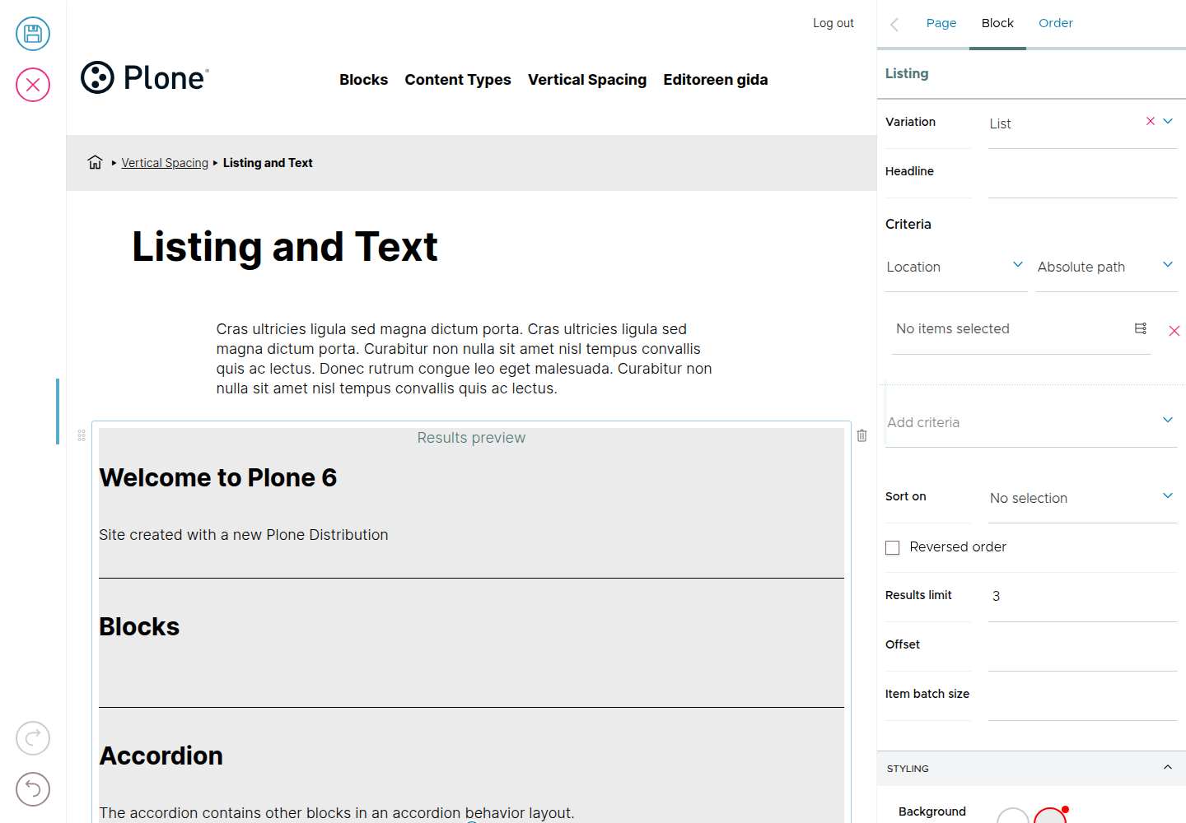Grab the listing block drag handle

[x=82, y=435]
